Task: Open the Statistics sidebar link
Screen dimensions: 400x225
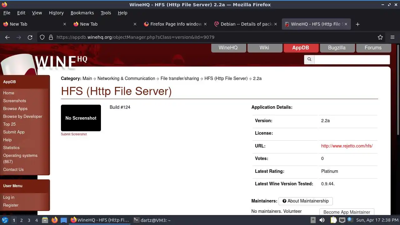Action: (x=11, y=147)
